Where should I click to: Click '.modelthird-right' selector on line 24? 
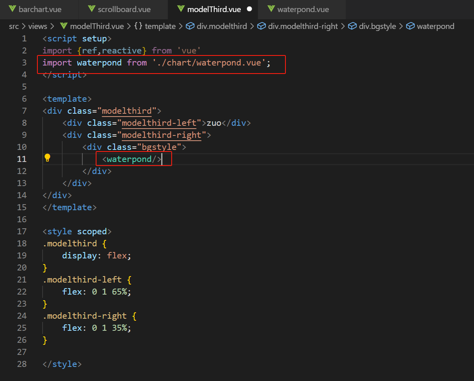84,316
